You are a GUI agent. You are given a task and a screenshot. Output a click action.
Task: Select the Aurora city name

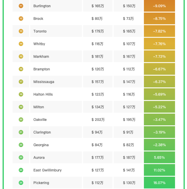tap(39, 157)
